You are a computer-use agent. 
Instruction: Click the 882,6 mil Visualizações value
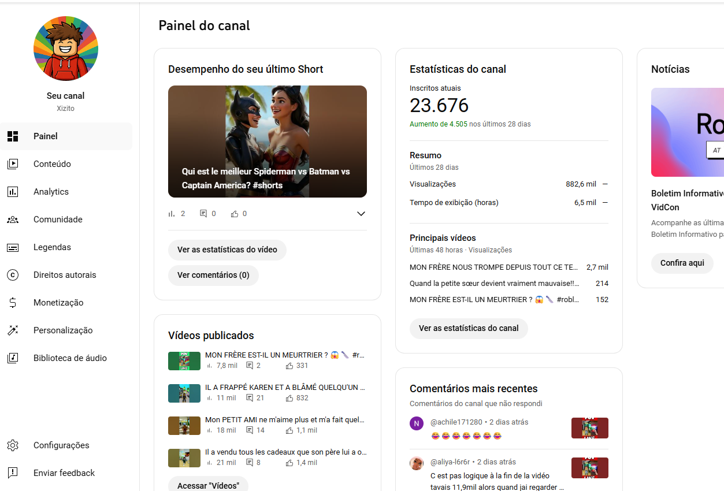[581, 184]
